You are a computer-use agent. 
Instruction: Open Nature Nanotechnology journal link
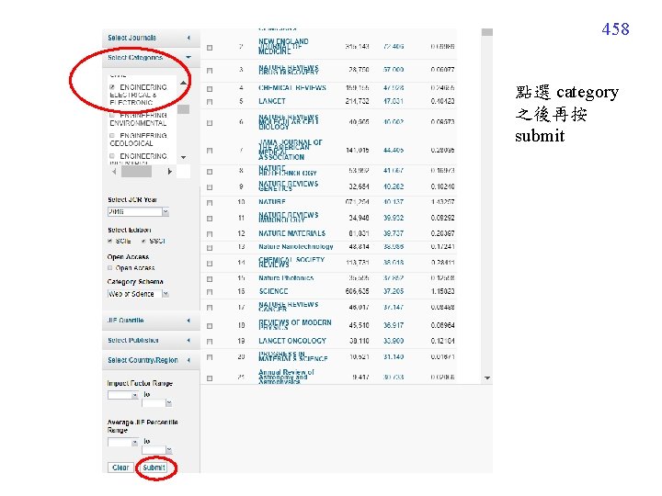tap(296, 246)
